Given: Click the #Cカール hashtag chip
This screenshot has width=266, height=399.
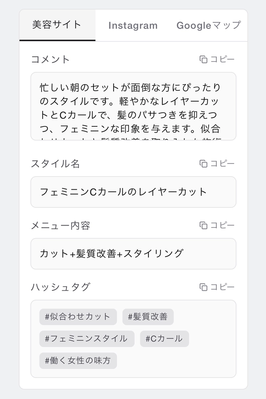Looking at the screenshot, I should tap(164, 339).
